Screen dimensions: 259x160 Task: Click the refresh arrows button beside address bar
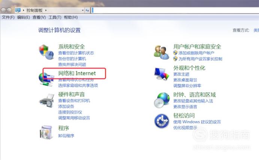coord(87,10)
